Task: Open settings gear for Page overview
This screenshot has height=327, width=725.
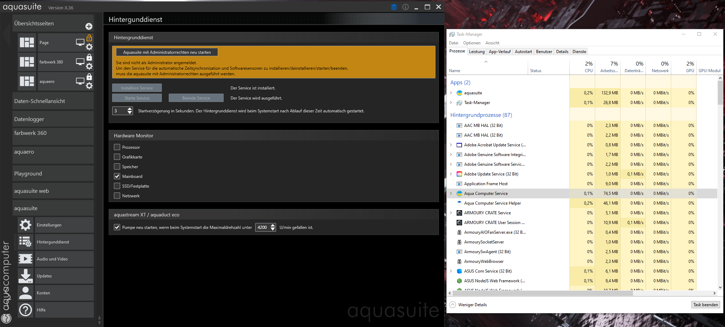Action: (x=89, y=47)
